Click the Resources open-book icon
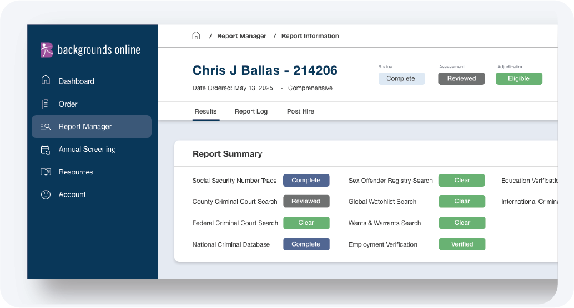574x308 pixels. [46, 172]
